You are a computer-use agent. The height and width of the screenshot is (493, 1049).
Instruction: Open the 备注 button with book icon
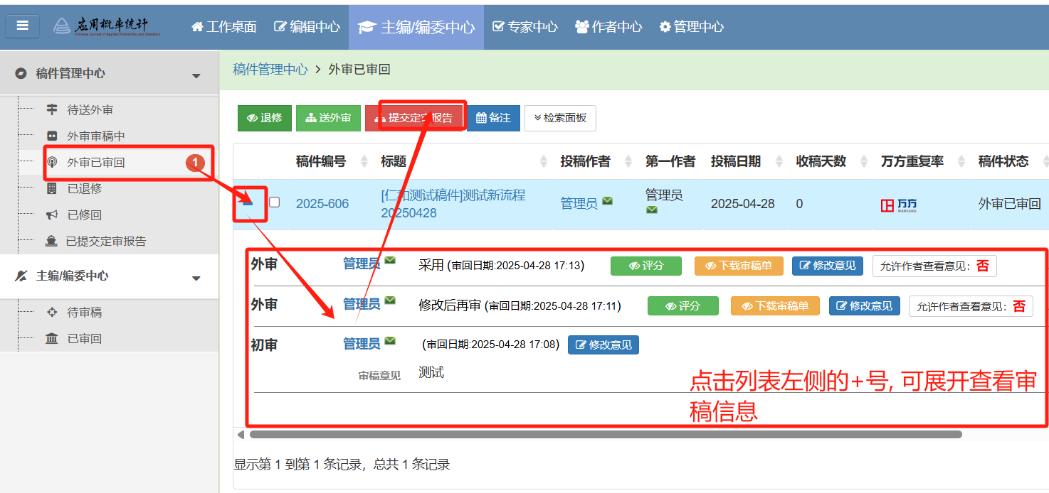[493, 118]
